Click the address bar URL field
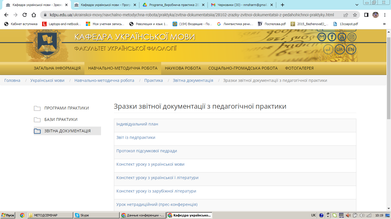391x219 pixels. coord(192,15)
